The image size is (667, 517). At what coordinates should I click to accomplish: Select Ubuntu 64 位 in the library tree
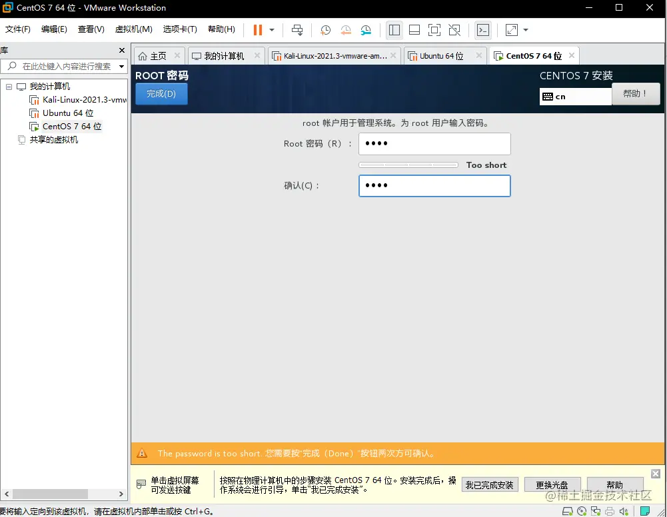(x=61, y=113)
